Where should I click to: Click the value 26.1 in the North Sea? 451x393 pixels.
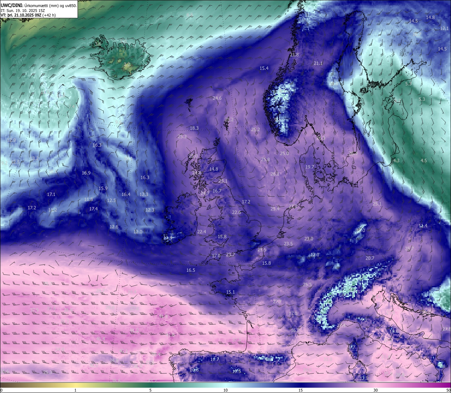(275, 174)
